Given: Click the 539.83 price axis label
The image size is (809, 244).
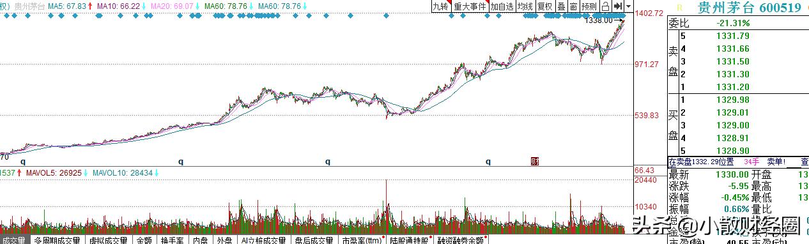Looking at the screenshot, I should 647,116.
